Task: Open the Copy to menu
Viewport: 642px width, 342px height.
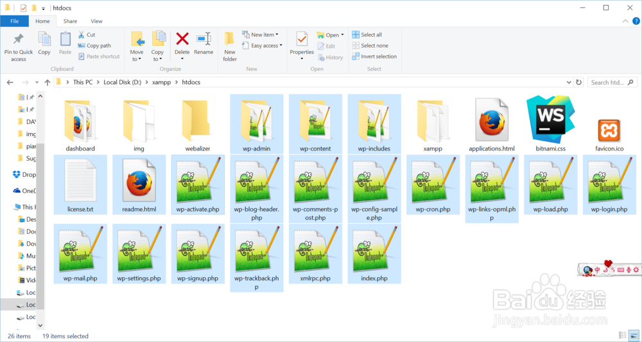Action: click(x=158, y=47)
